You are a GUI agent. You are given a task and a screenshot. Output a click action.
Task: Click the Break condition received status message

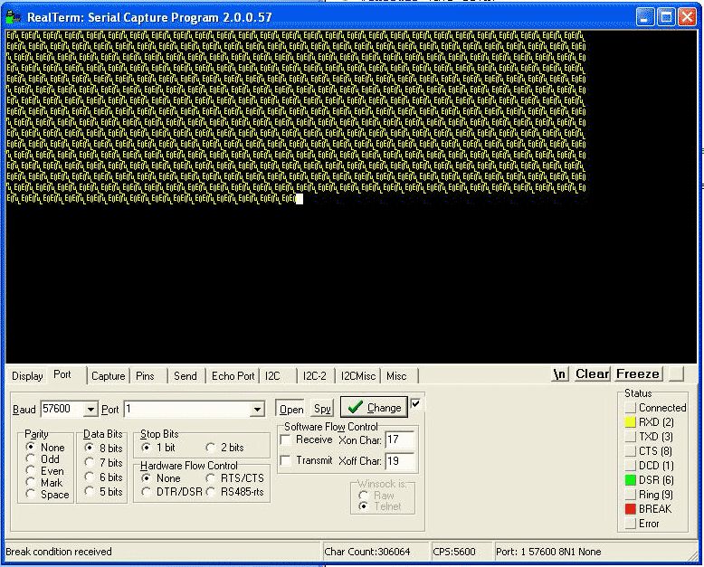pos(59,552)
